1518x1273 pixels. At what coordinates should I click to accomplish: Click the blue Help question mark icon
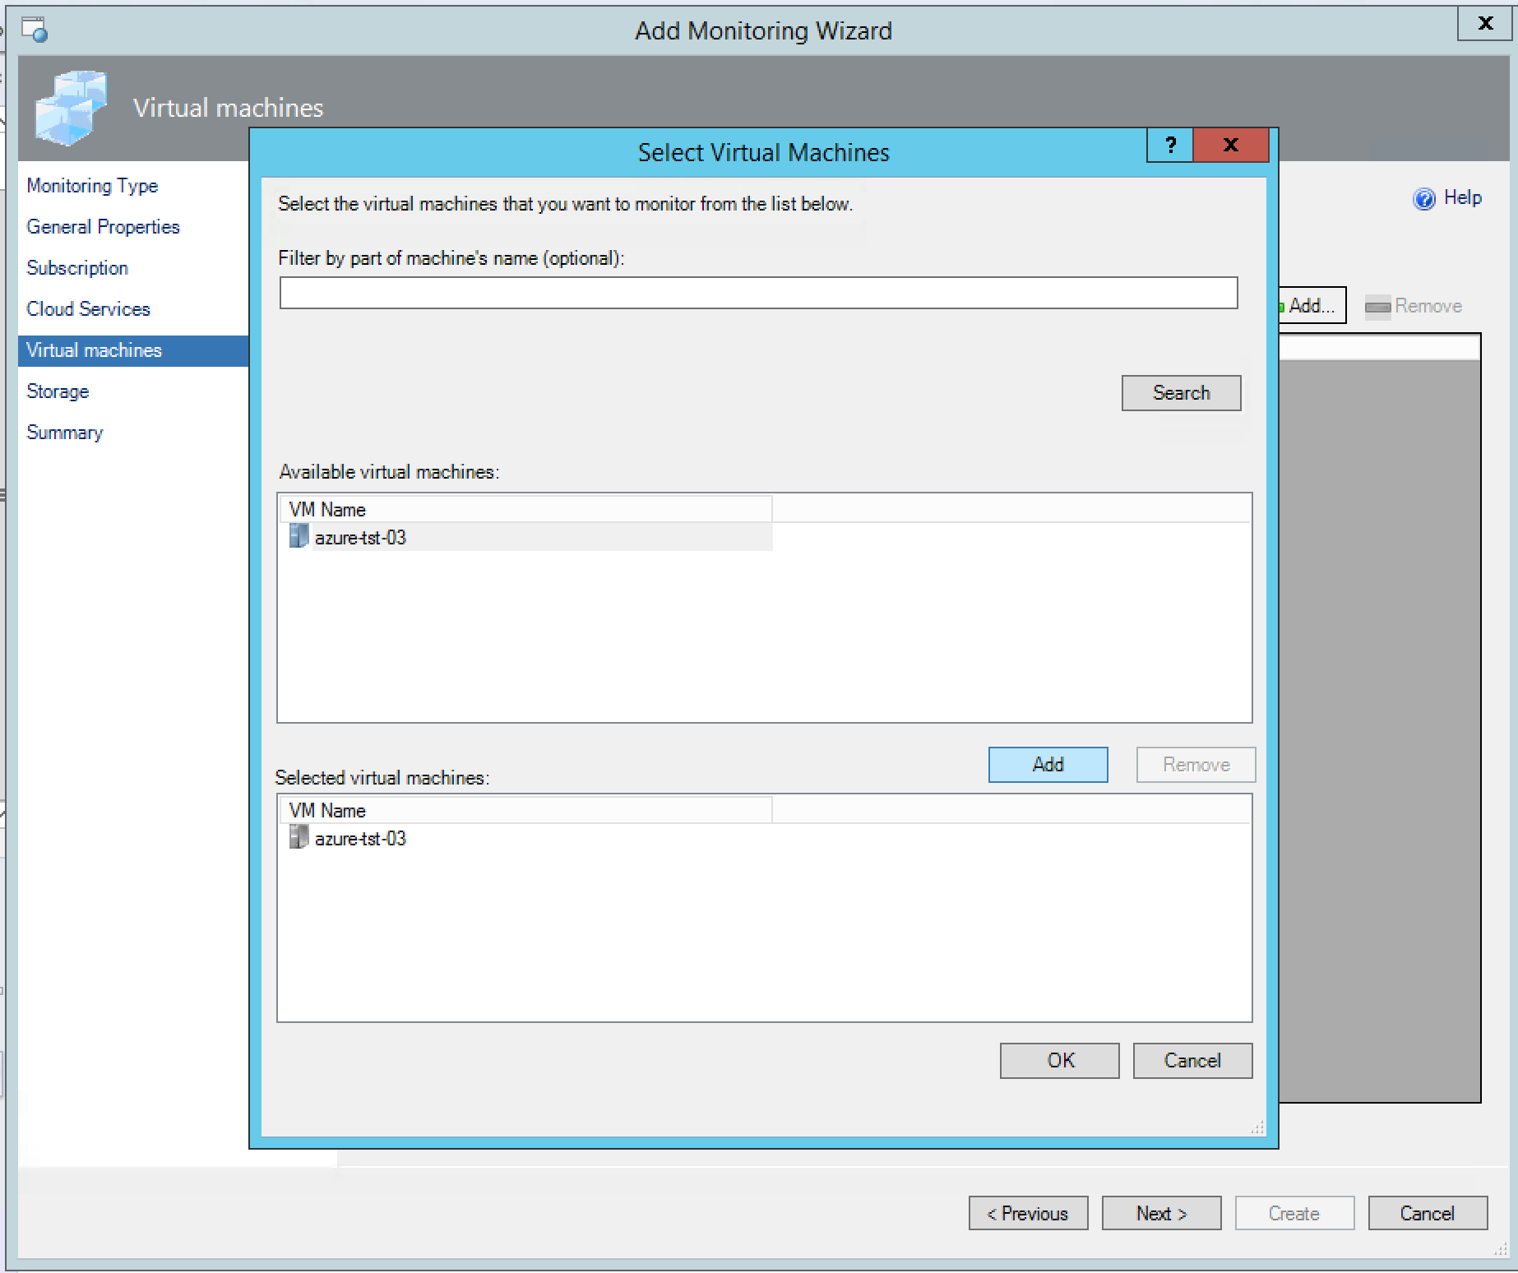pos(1423,199)
